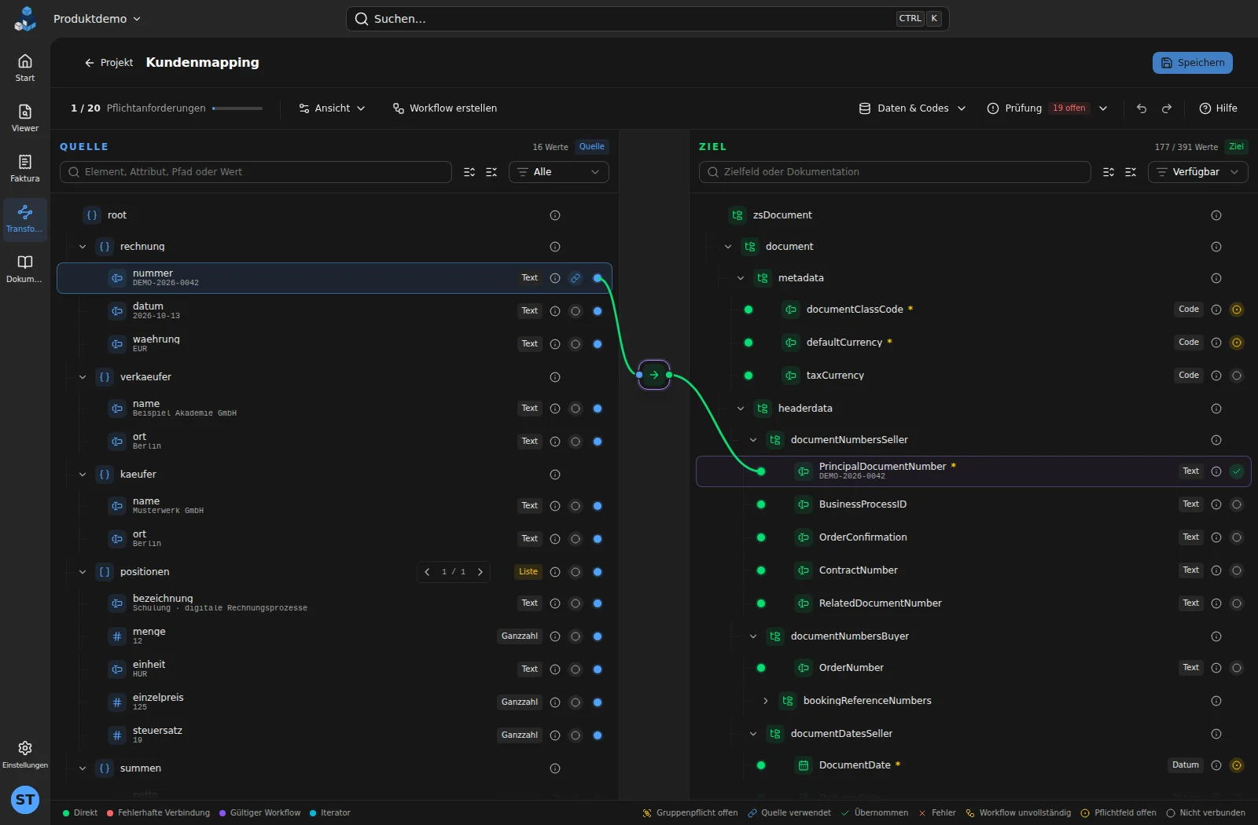Screen dimensions: 1258x825
Task: Toggle not-connected circle on OrderNumber
Action: (x=1237, y=668)
